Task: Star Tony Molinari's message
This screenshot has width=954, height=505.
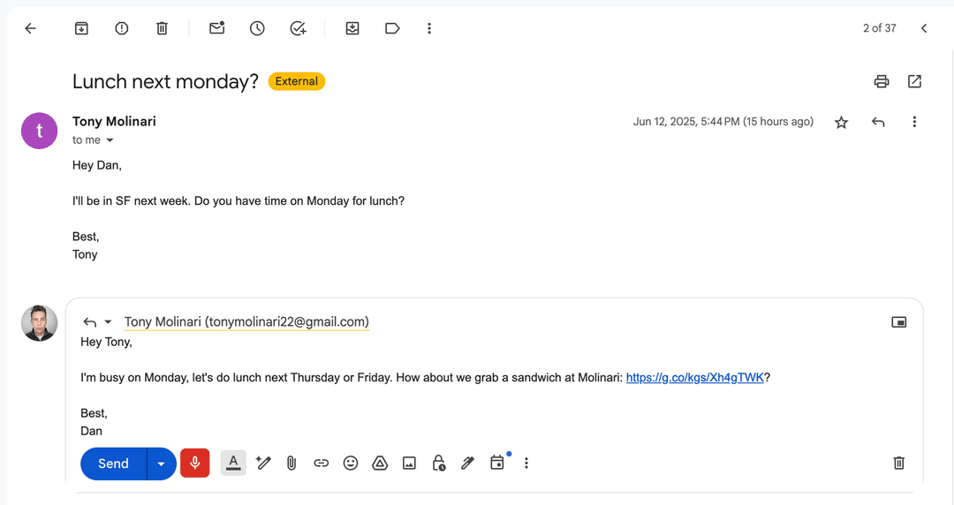Action: point(841,122)
